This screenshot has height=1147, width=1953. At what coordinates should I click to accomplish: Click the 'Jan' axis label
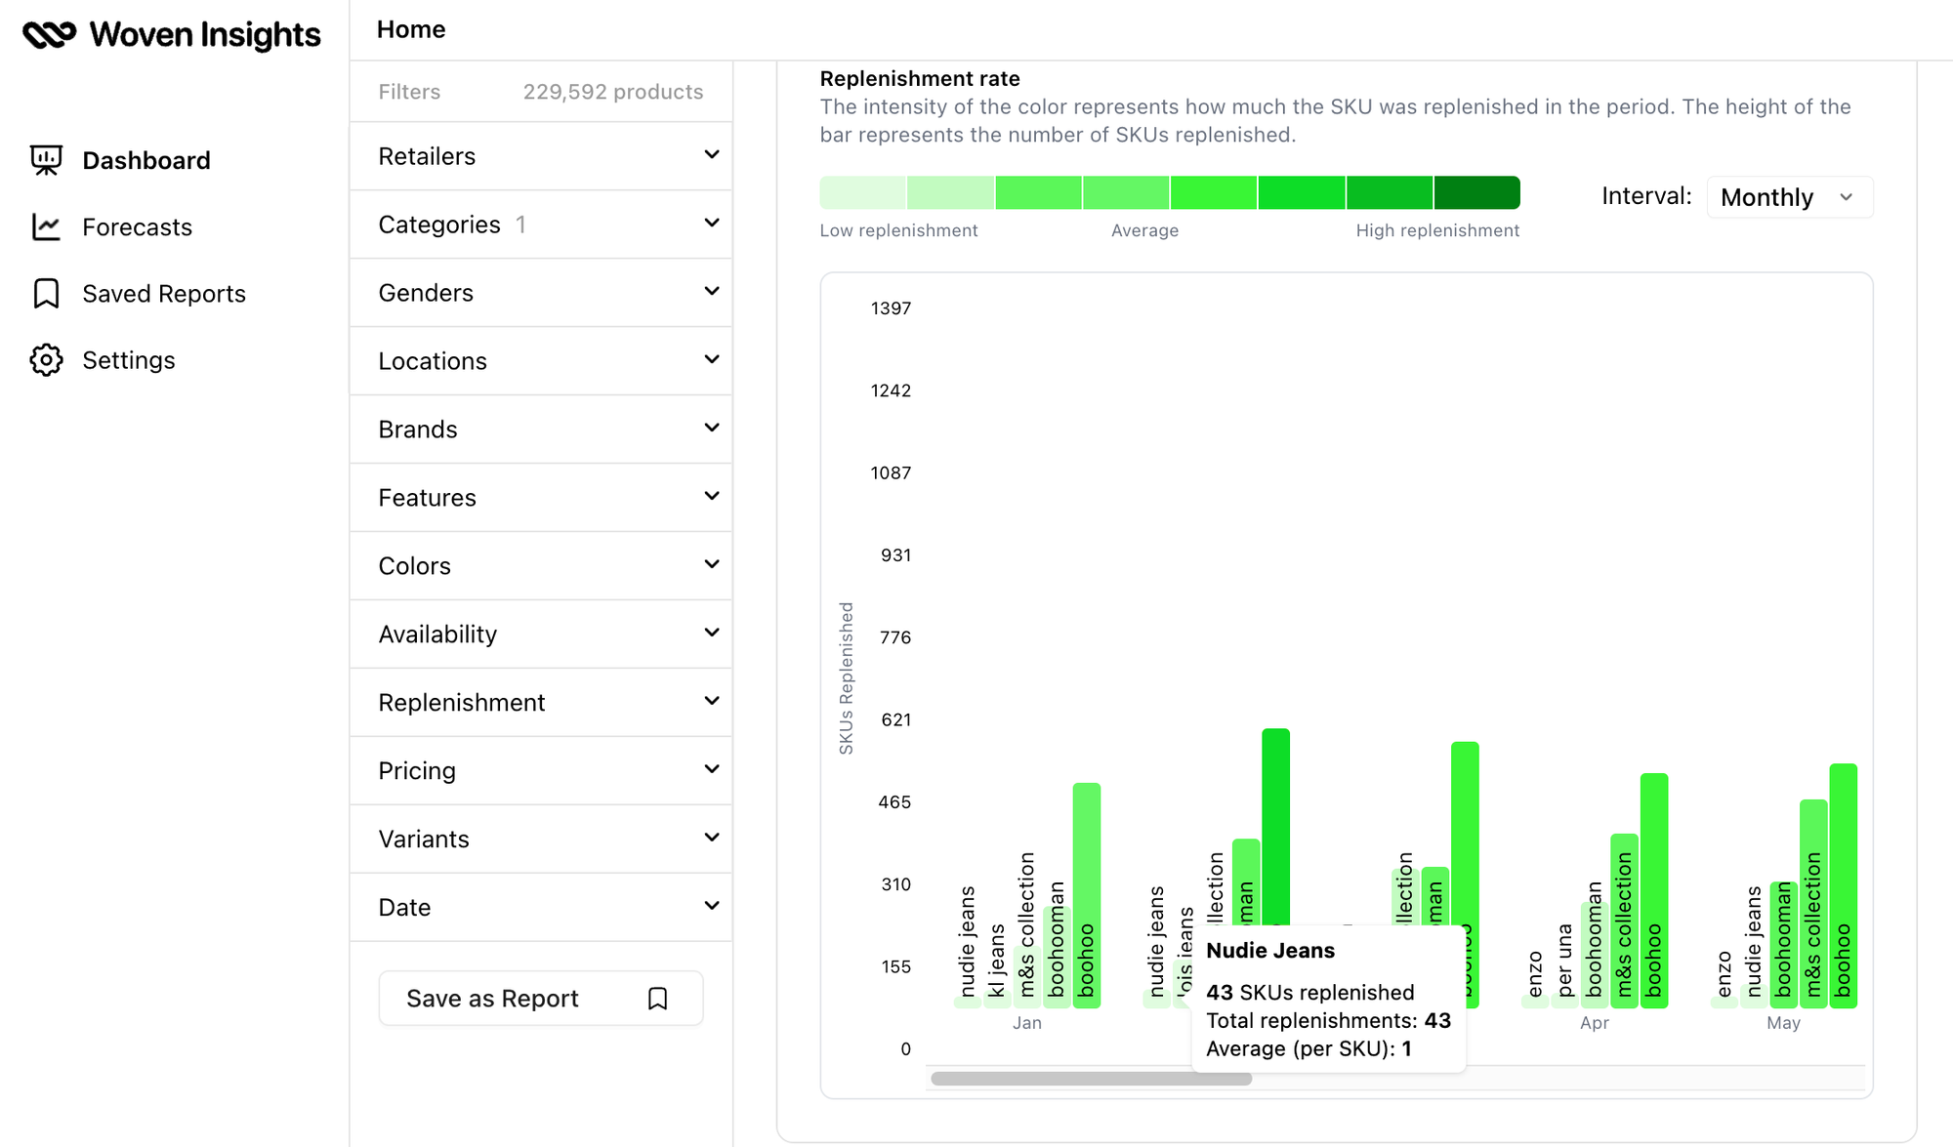1027,1023
